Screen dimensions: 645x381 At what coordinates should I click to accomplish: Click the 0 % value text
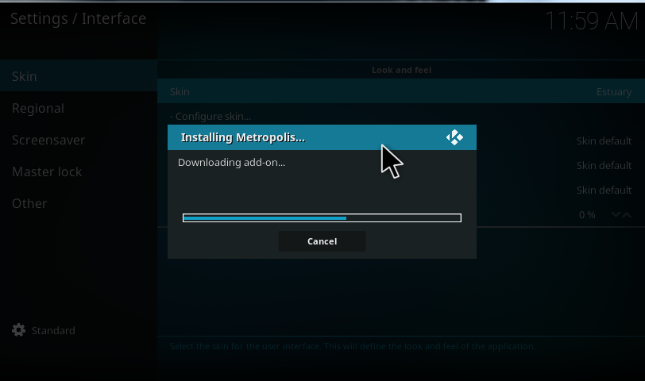point(587,215)
